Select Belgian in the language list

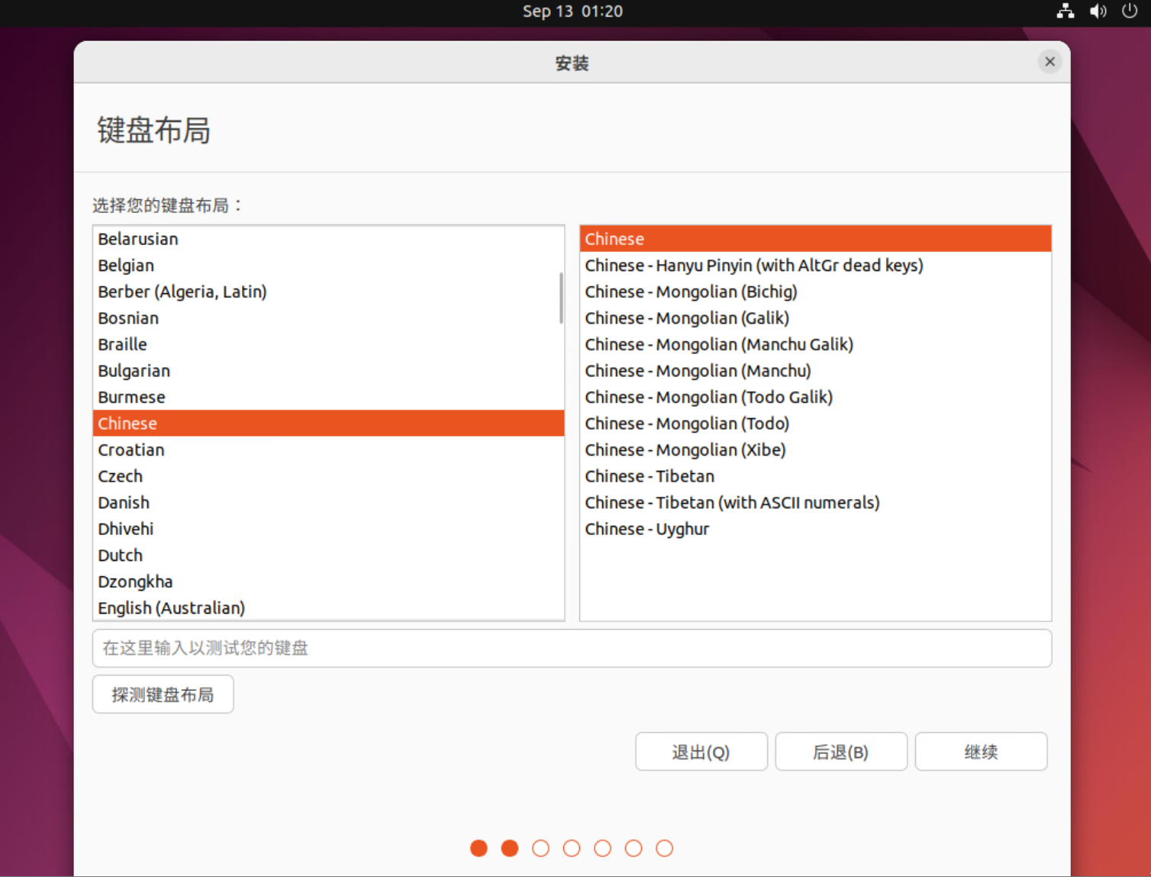click(x=328, y=266)
